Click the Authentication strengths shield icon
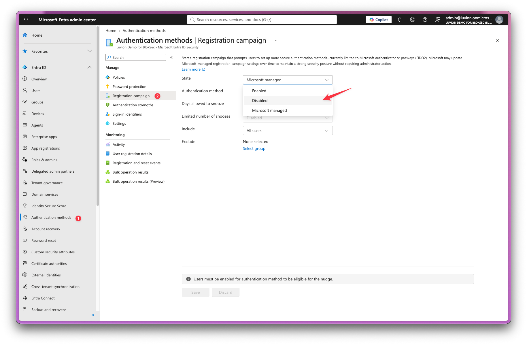The width and height of the screenshot is (527, 345). (108, 105)
